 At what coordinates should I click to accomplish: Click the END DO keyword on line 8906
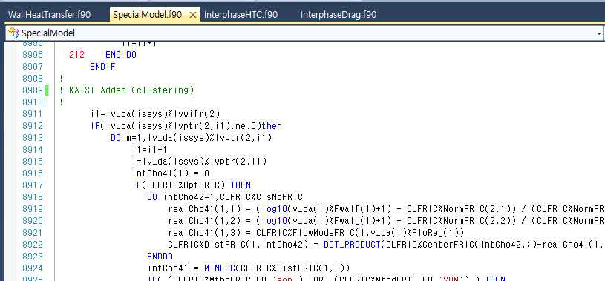click(x=121, y=55)
